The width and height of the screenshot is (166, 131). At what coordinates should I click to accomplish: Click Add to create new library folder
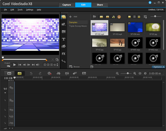[73, 17]
